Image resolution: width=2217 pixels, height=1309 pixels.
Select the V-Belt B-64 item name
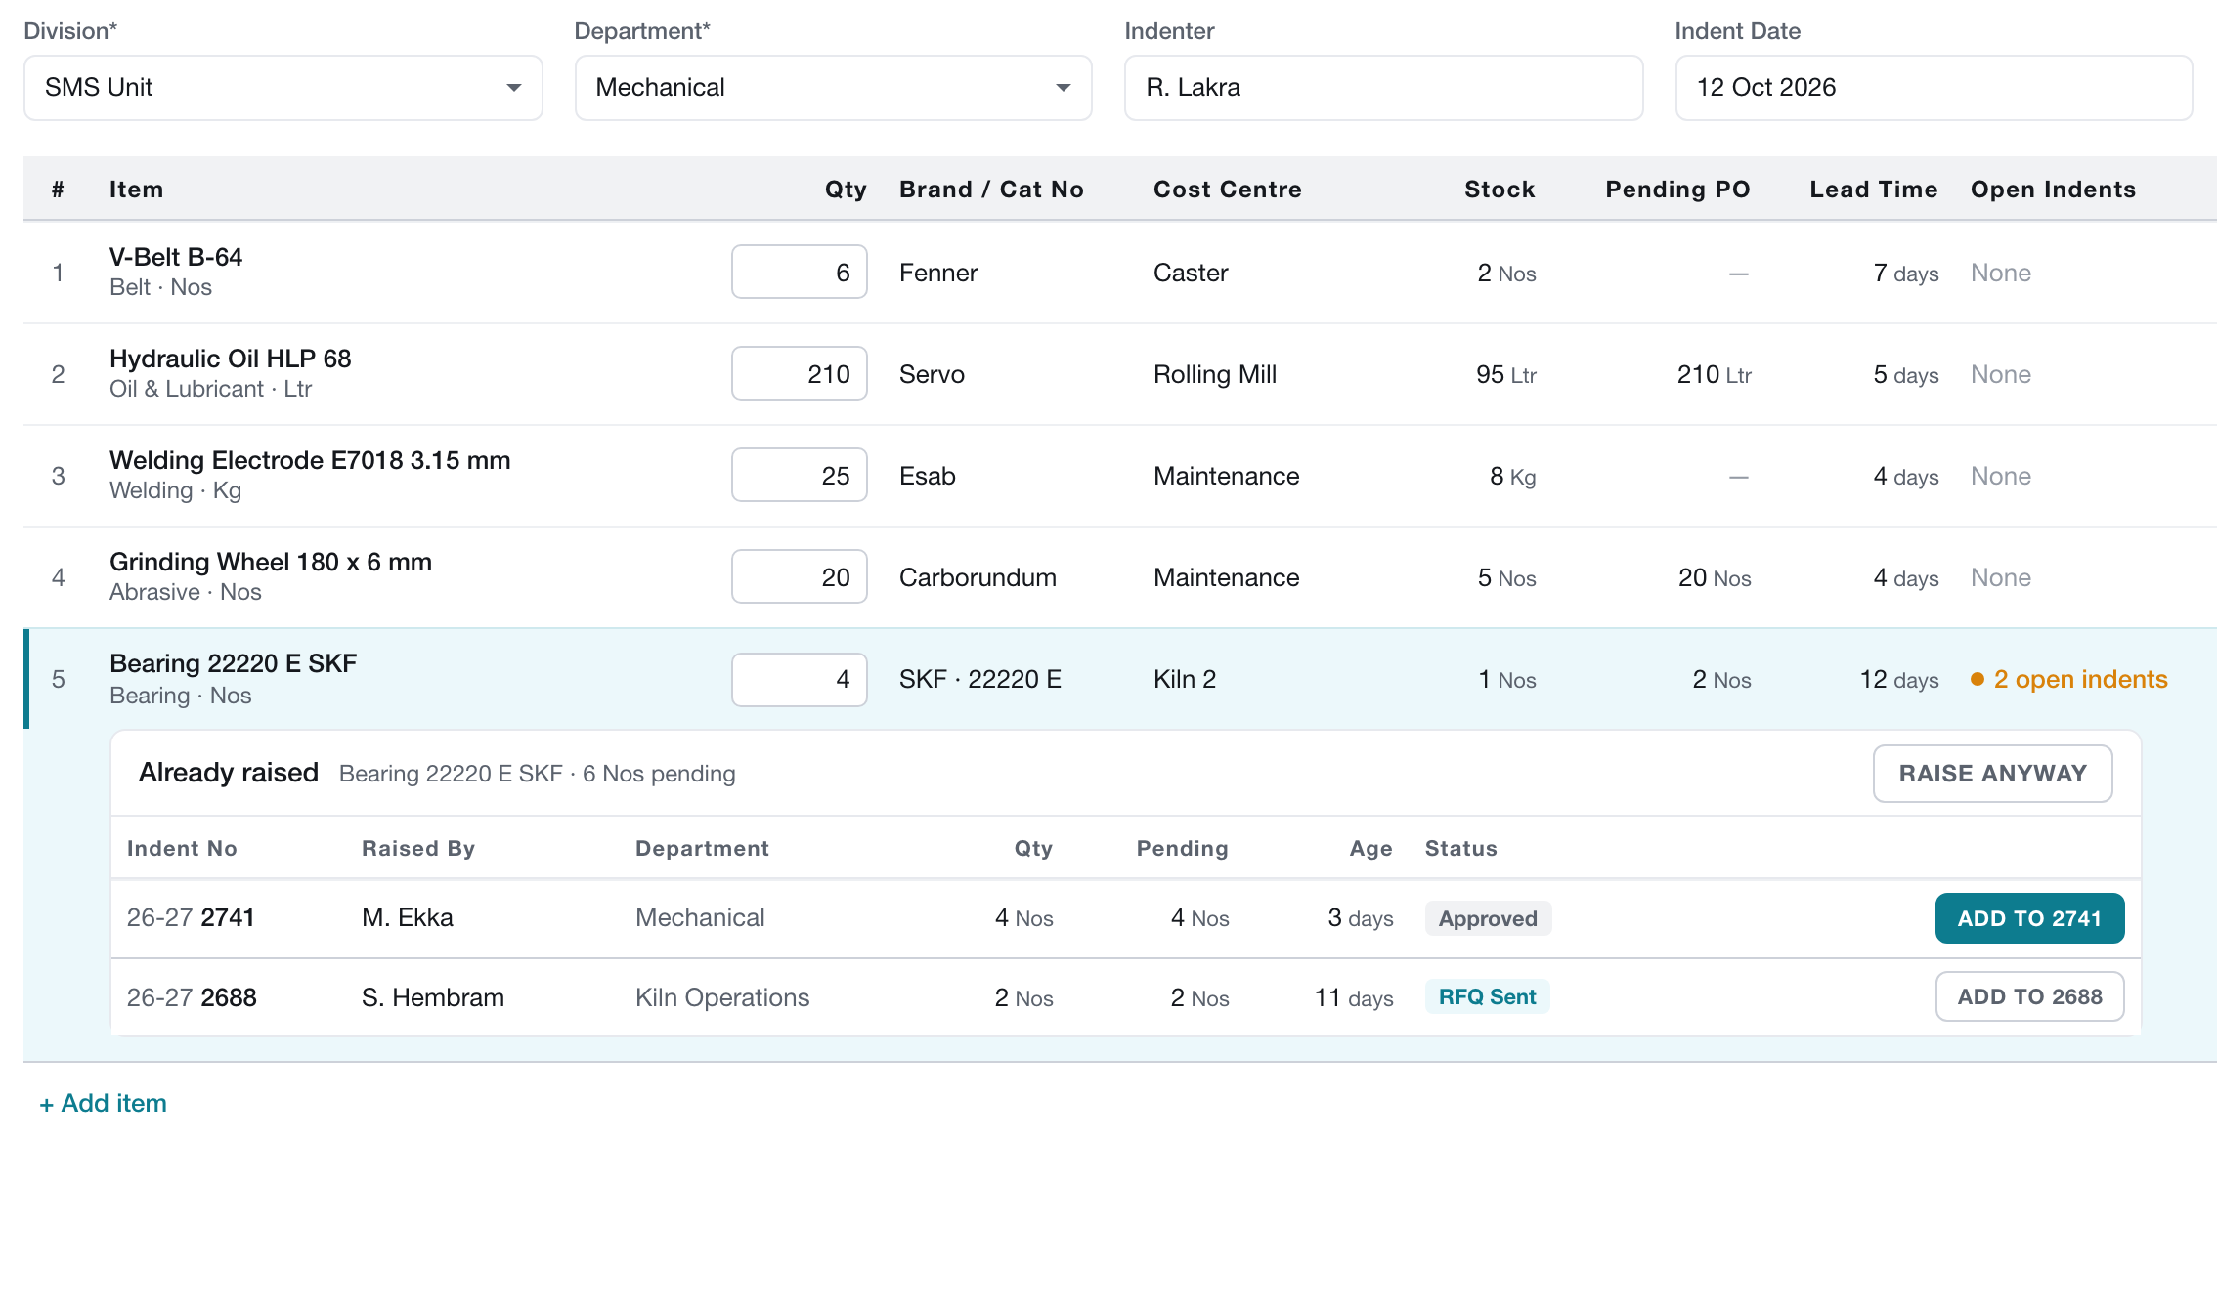click(176, 257)
